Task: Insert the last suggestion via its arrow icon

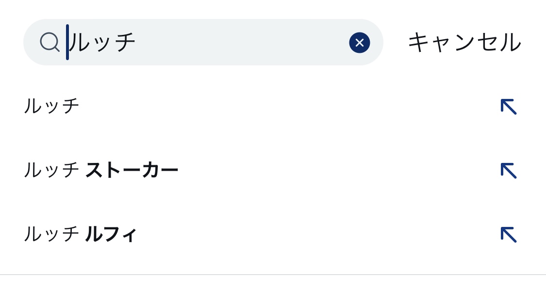Action: coord(508,234)
